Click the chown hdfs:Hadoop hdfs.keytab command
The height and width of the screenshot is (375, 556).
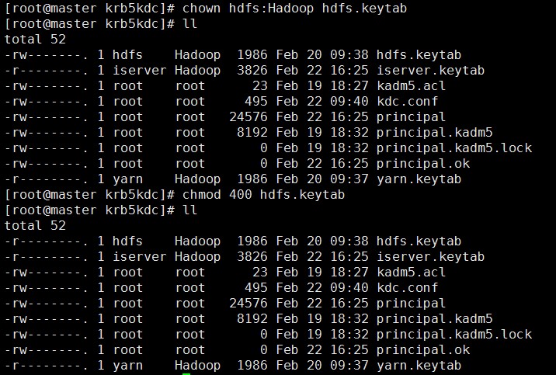point(294,8)
